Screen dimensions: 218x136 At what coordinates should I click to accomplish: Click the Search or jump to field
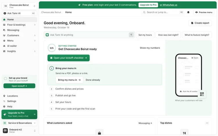[163, 12]
